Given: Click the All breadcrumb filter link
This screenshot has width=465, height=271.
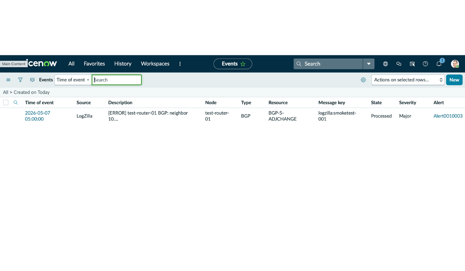Looking at the screenshot, I should (x=5, y=92).
